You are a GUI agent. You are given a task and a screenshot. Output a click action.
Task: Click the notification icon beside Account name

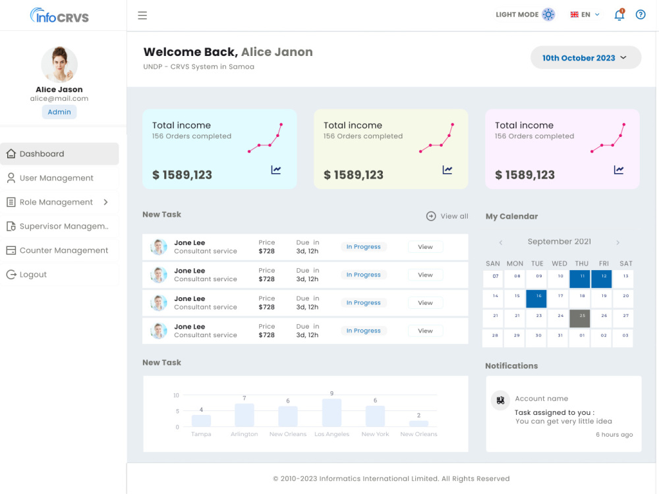(500, 400)
